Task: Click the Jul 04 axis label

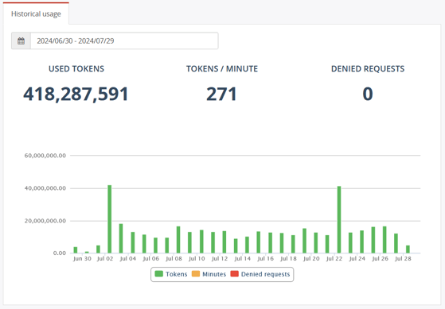Action: (x=128, y=259)
